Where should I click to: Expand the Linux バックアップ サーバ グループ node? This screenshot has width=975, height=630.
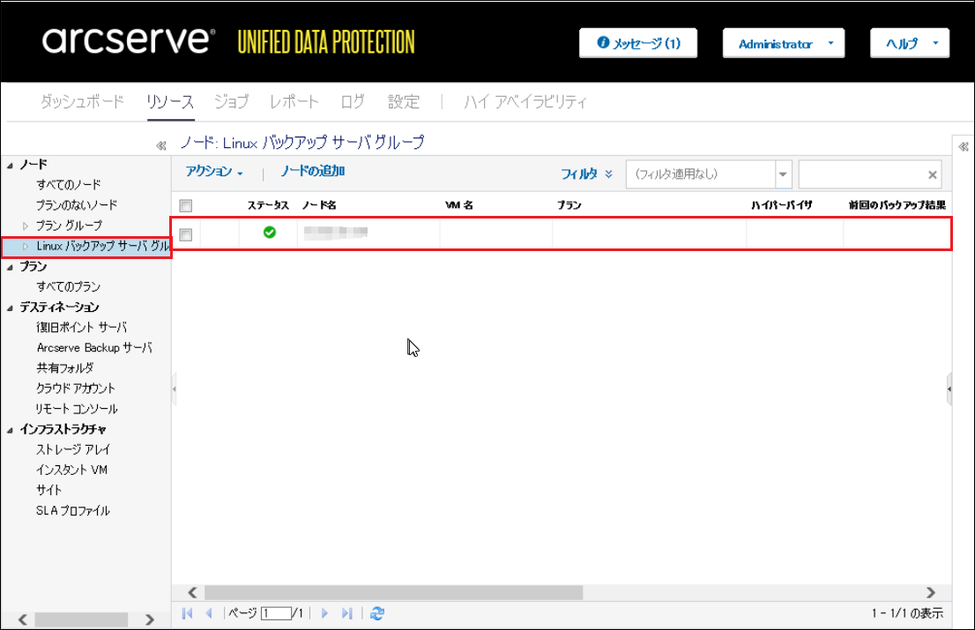(26, 247)
